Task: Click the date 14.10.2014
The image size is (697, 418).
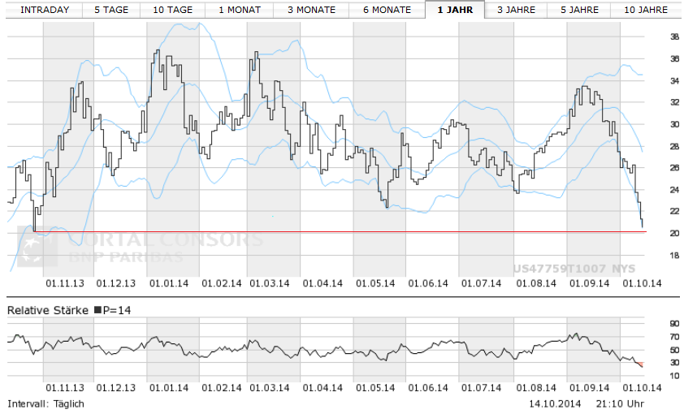Action: pos(555,403)
